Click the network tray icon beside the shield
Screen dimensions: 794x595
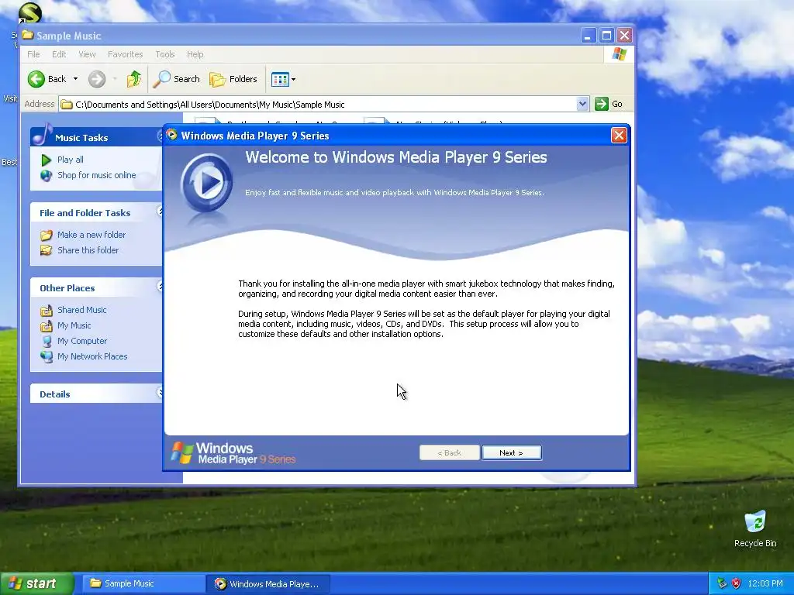tap(722, 584)
